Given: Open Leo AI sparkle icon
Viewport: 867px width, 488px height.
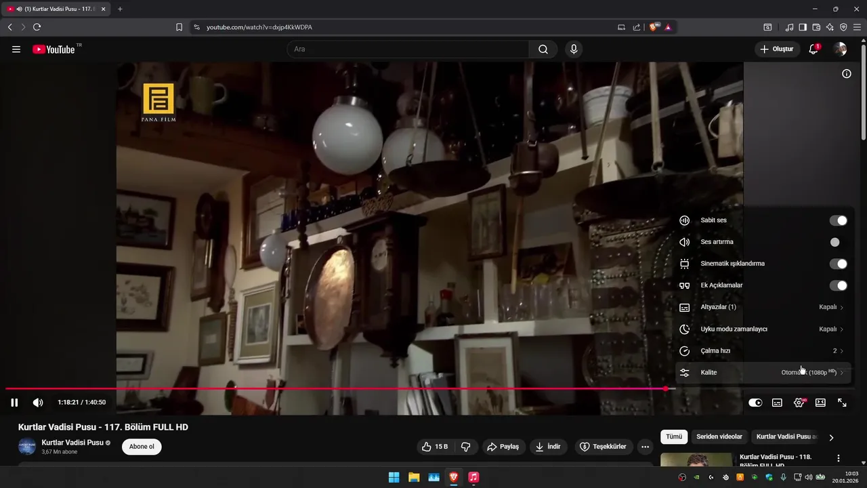Looking at the screenshot, I should (830, 27).
